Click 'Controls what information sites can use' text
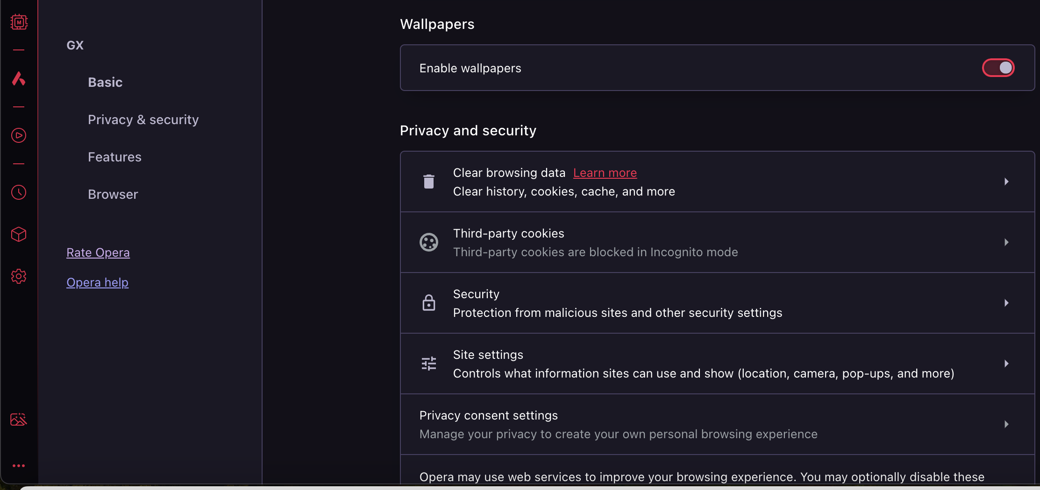Image resolution: width=1040 pixels, height=490 pixels. [x=704, y=373]
